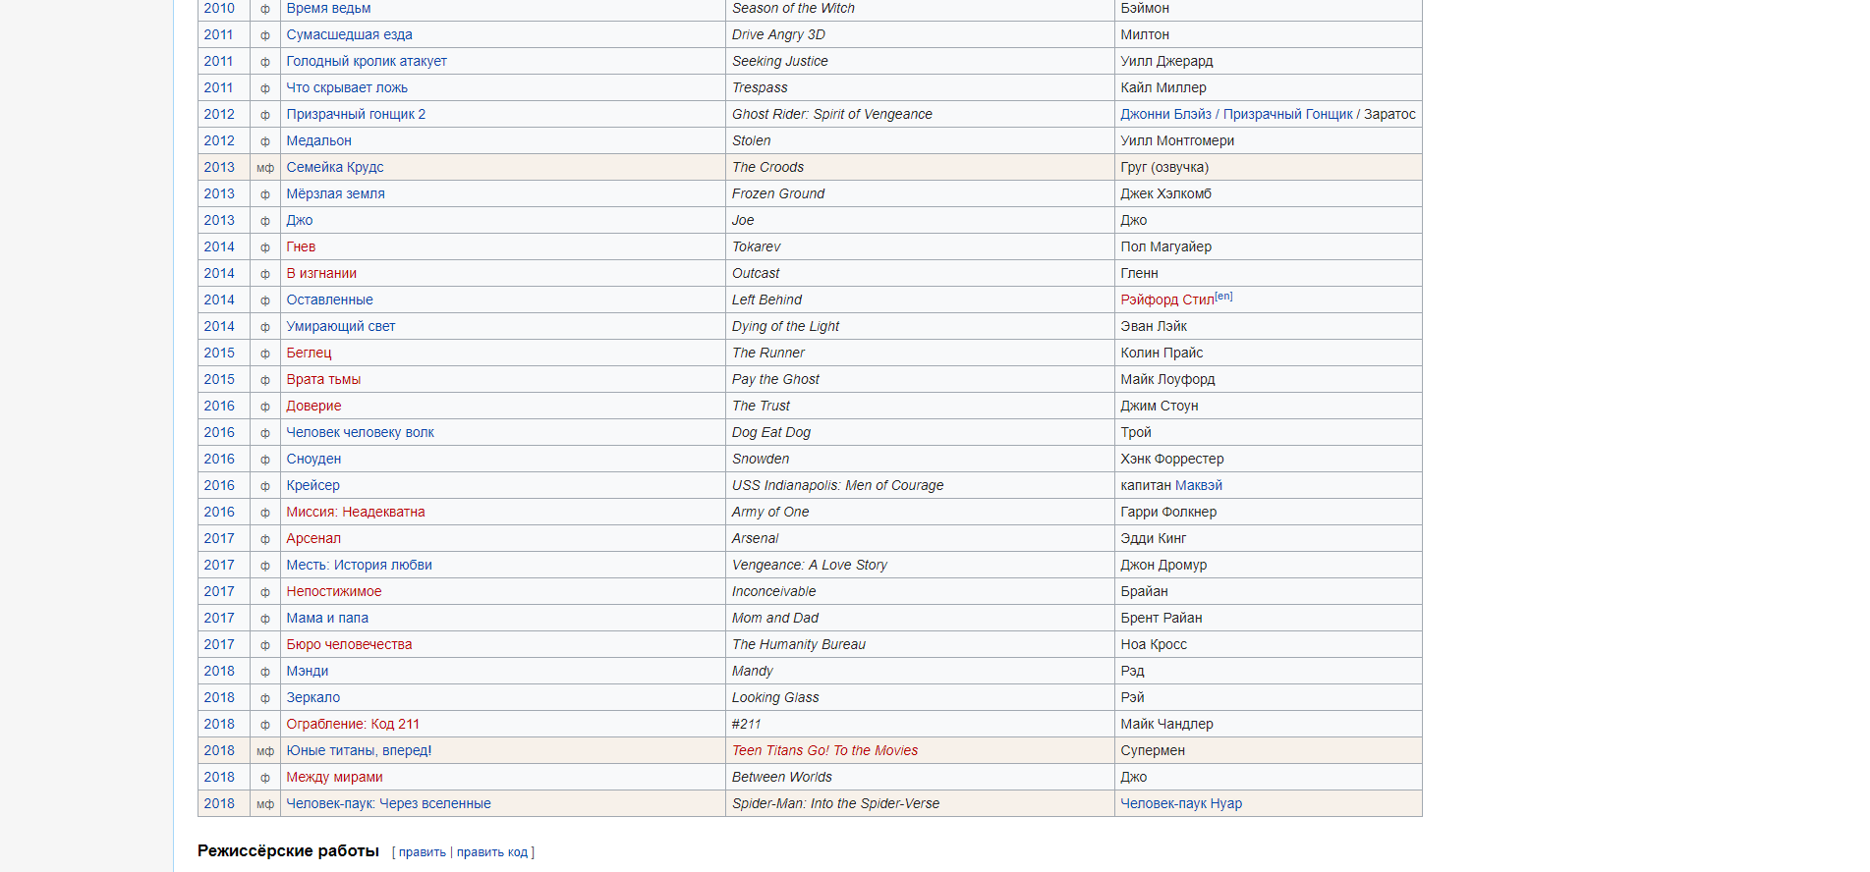Open the ф marker in Крейсер row

point(265,486)
